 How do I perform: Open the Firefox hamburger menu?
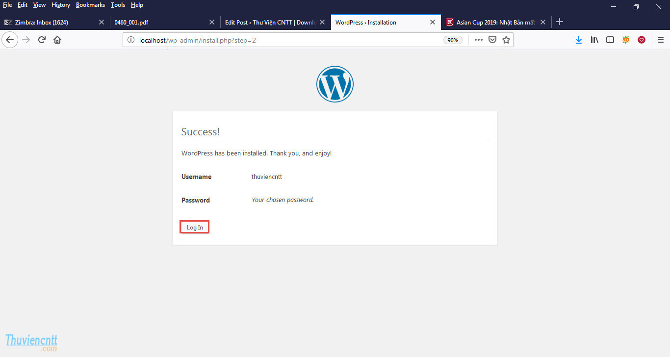click(661, 40)
